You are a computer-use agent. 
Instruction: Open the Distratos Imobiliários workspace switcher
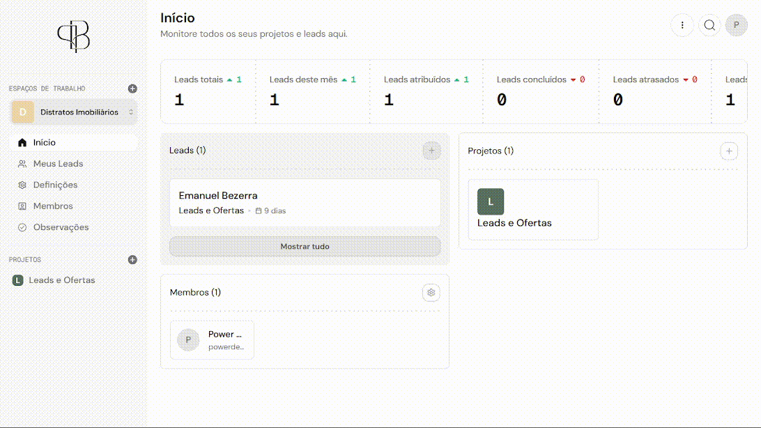(x=72, y=112)
